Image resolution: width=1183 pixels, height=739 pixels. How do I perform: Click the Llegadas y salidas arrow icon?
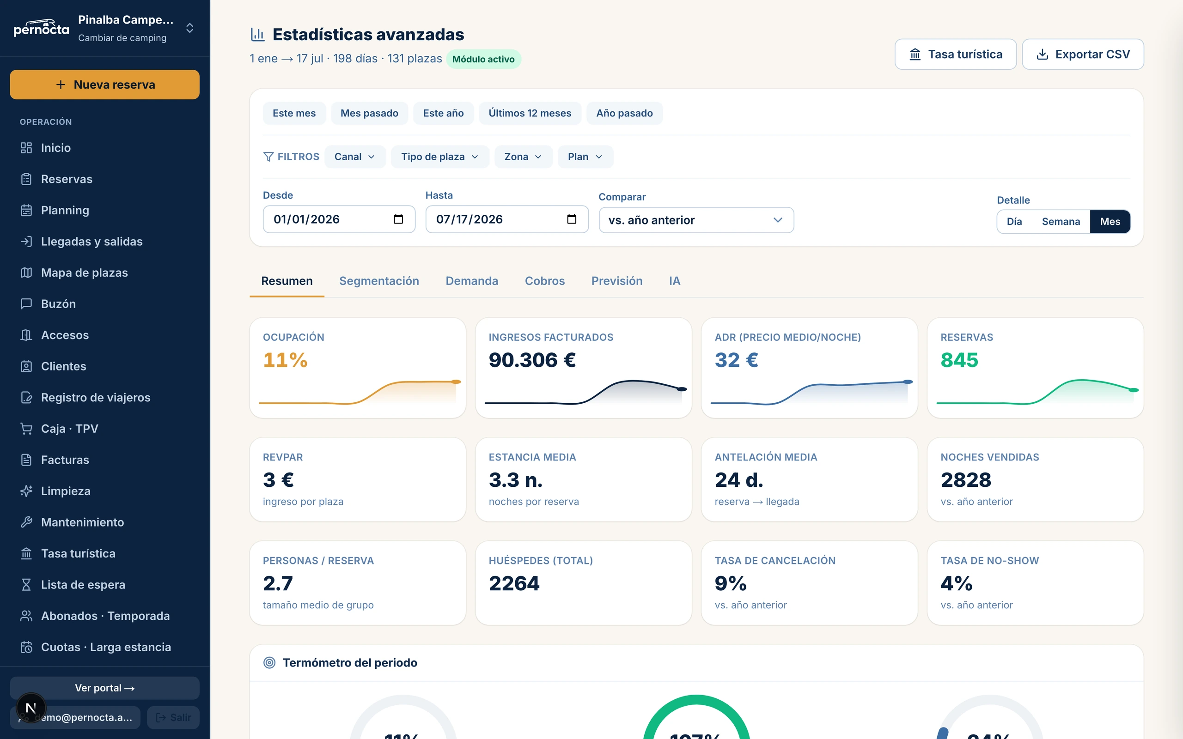(26, 242)
